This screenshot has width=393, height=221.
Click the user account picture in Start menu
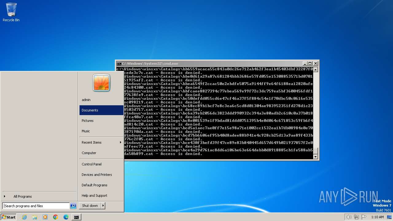coord(101,83)
